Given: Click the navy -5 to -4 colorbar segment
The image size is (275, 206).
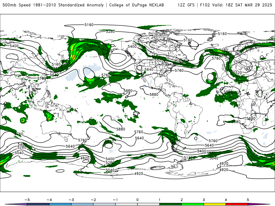Looking at the screenshot, I should click(38, 204).
